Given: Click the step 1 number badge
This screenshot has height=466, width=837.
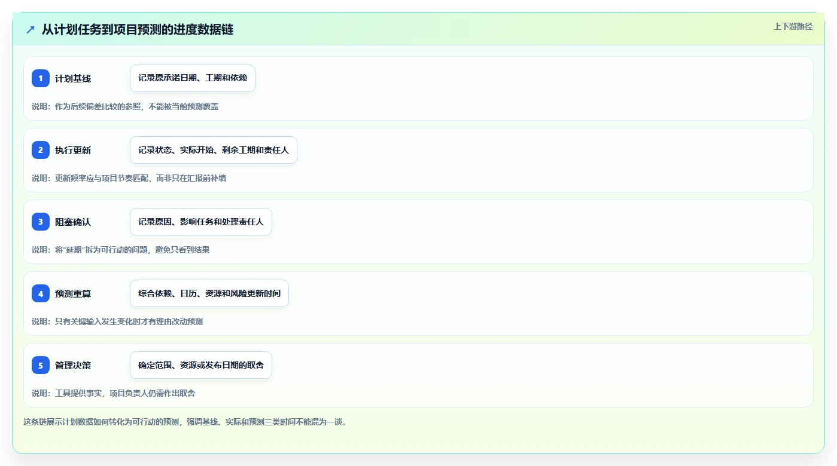Looking at the screenshot, I should [41, 78].
